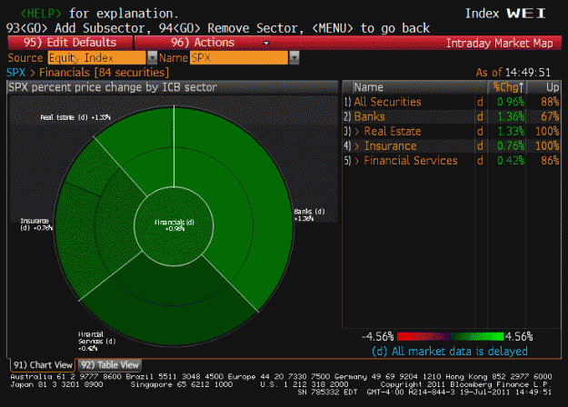Sort by the %Chg column header
The image size is (568, 407).
point(508,87)
